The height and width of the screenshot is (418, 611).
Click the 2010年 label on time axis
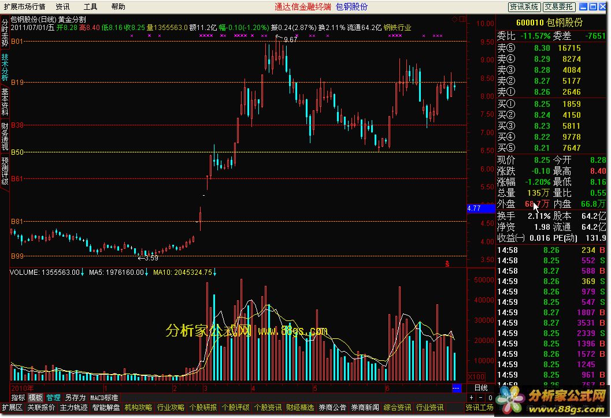[x=22, y=388]
